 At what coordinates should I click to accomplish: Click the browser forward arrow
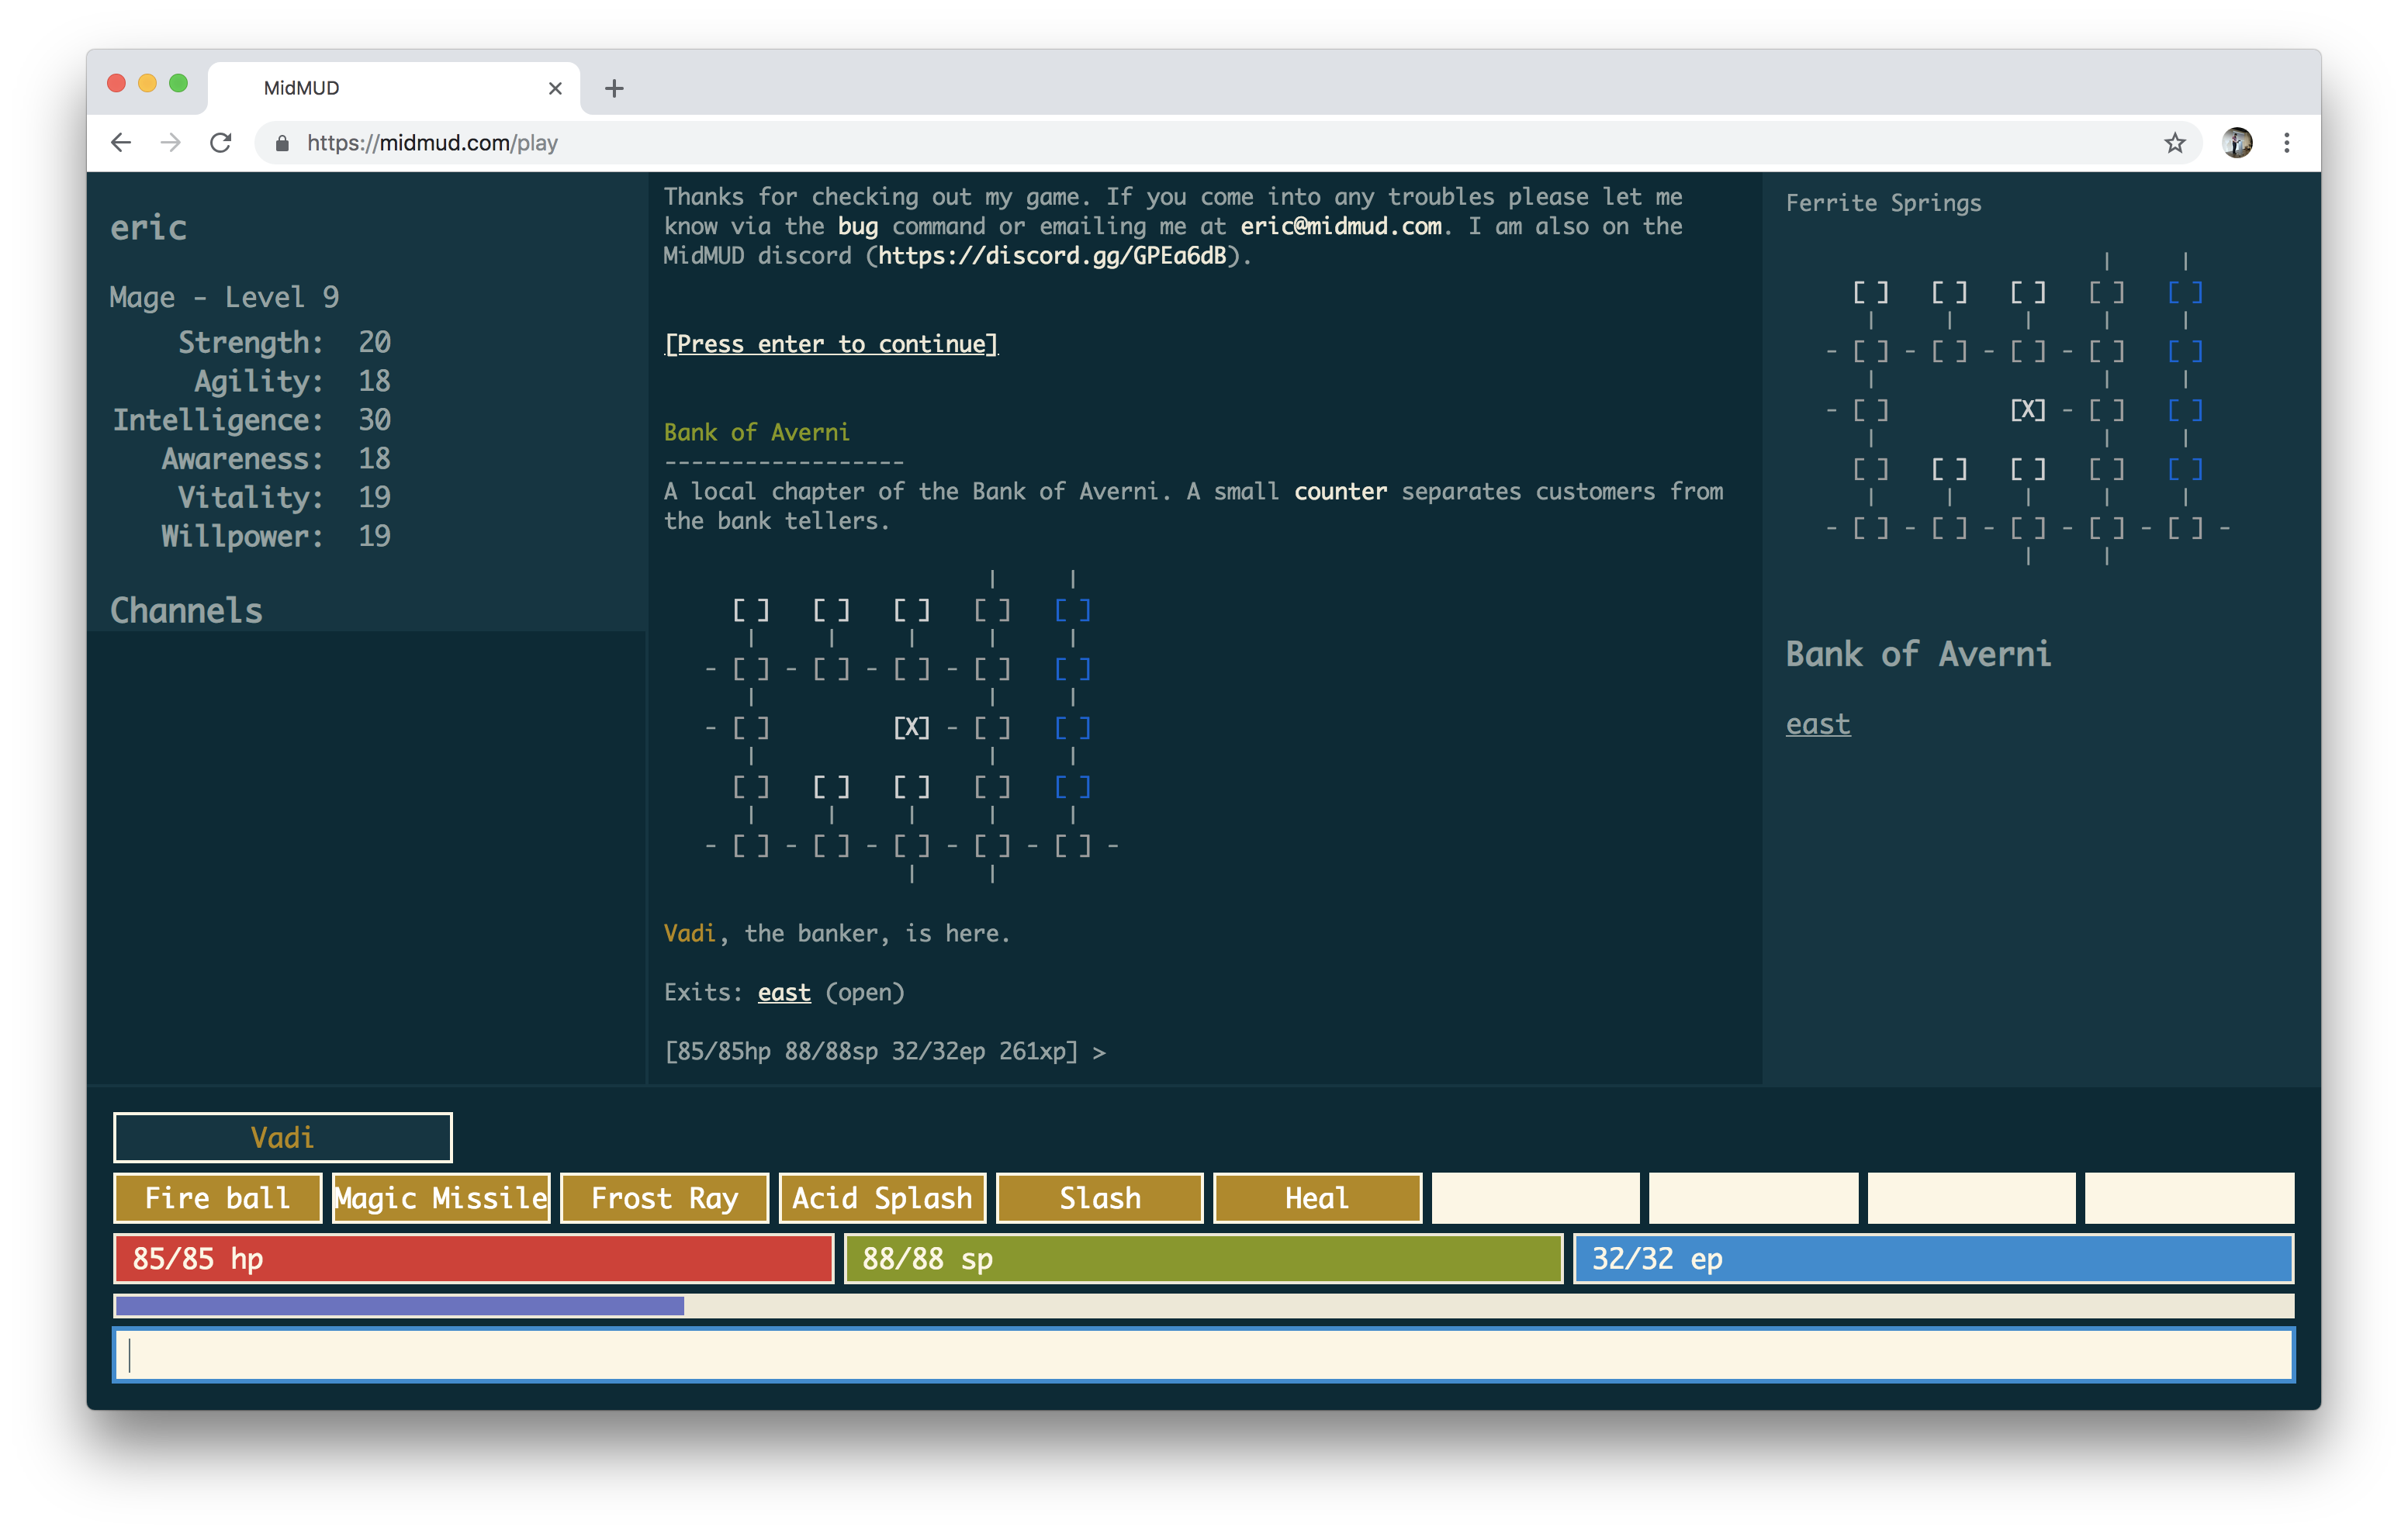171,143
